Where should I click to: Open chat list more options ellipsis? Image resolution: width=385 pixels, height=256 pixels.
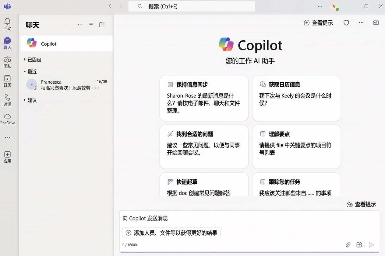[80, 25]
